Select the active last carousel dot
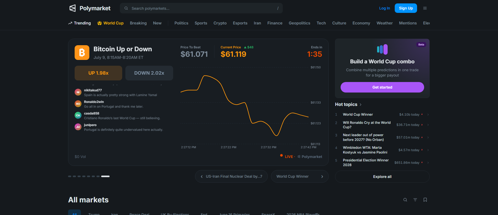The image size is (498, 215). click(x=105, y=176)
